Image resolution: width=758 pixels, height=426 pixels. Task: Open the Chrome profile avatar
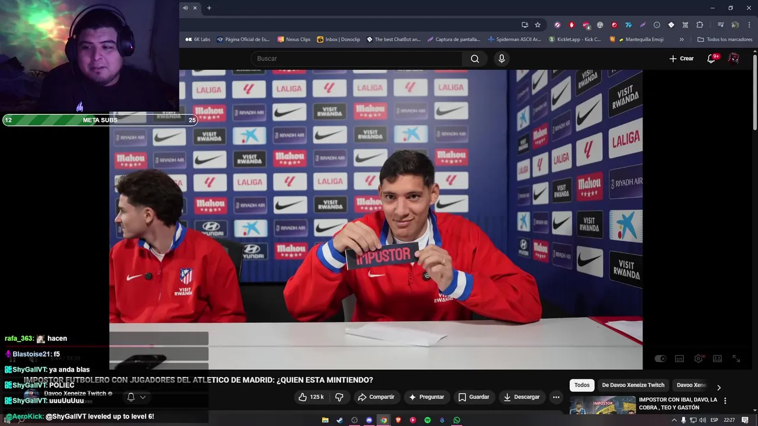(x=735, y=25)
